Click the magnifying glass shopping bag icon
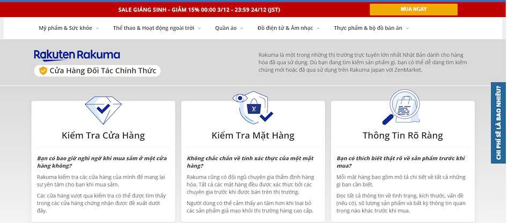Screen dimensions: 507x223 pyautogui.click(x=401, y=107)
